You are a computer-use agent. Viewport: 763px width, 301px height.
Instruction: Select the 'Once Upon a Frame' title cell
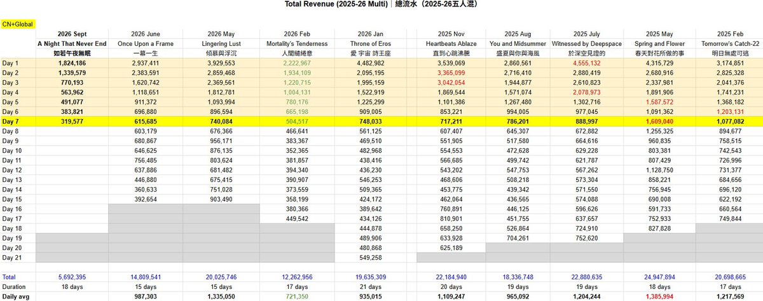[x=145, y=43]
